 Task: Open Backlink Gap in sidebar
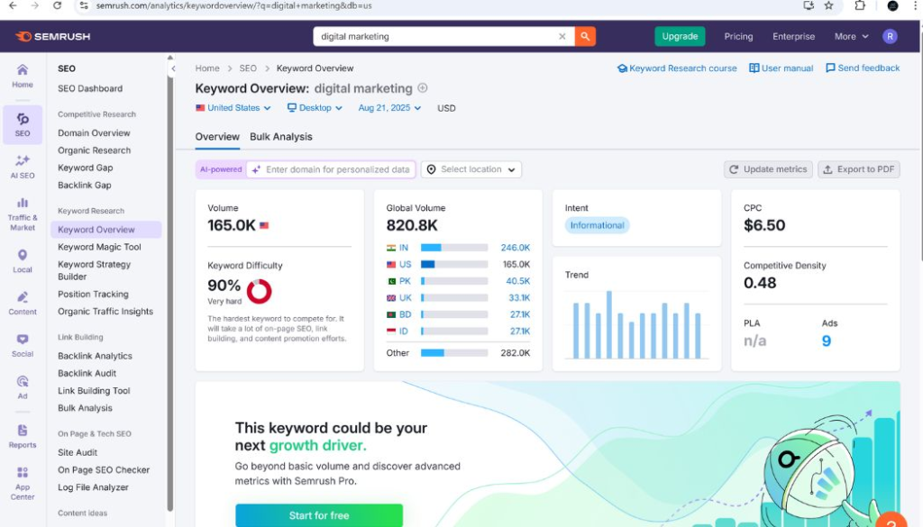point(84,186)
